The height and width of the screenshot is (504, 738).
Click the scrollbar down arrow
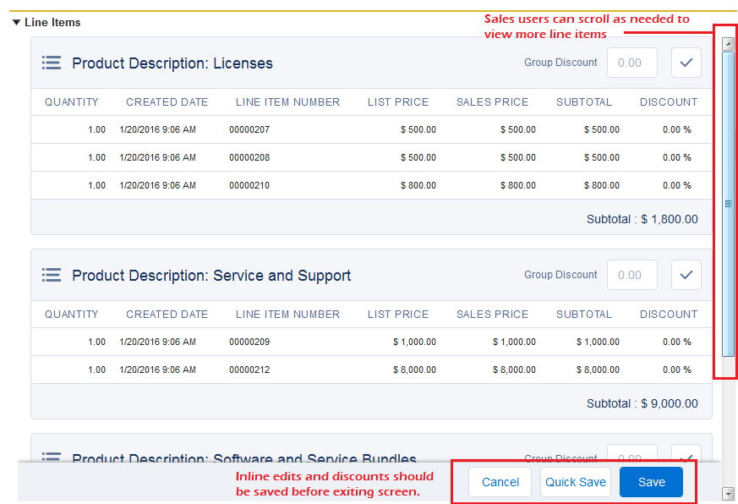pyautogui.click(x=729, y=494)
